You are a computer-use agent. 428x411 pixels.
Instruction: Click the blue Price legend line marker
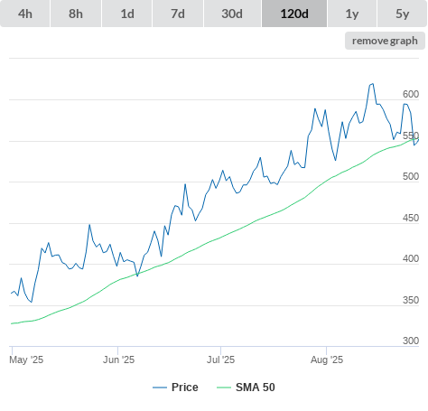click(160, 388)
